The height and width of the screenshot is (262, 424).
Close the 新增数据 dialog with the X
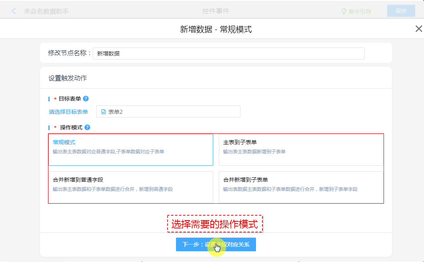point(418,29)
